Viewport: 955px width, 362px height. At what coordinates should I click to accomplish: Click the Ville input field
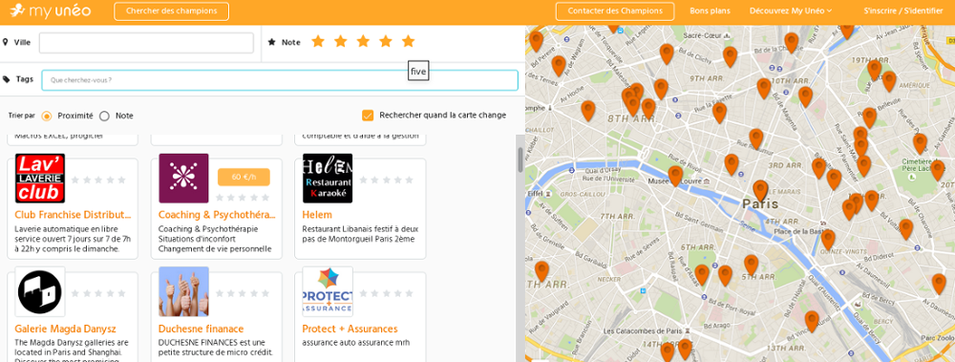point(146,43)
